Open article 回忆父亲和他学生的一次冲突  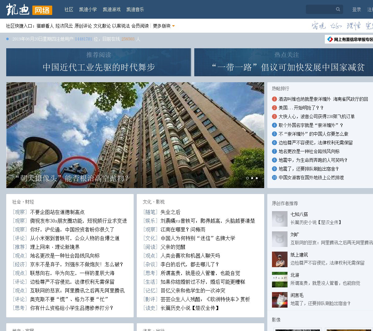click(193, 291)
